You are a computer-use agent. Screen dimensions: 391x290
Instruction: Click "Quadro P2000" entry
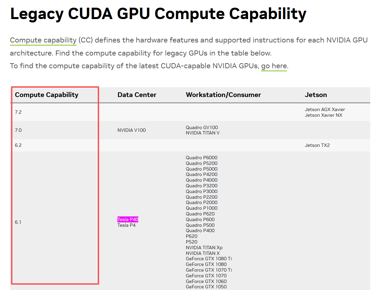[x=202, y=203]
